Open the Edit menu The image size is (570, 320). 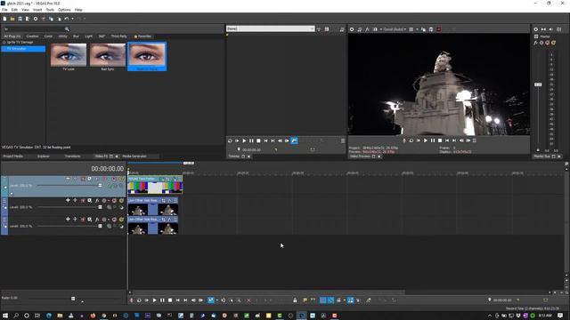tap(14, 10)
